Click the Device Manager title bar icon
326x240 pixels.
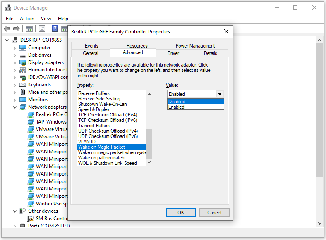[x=8, y=8]
